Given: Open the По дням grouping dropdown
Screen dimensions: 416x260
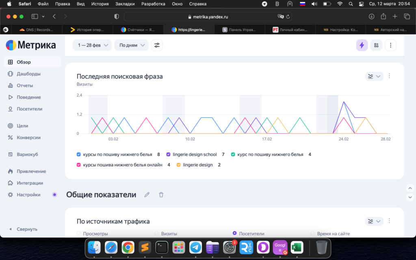Looking at the screenshot, I should [x=131, y=45].
